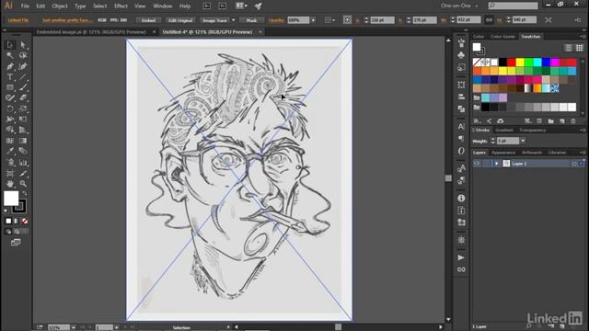Click the Edit Original button
The image size is (589, 331).
point(180,20)
